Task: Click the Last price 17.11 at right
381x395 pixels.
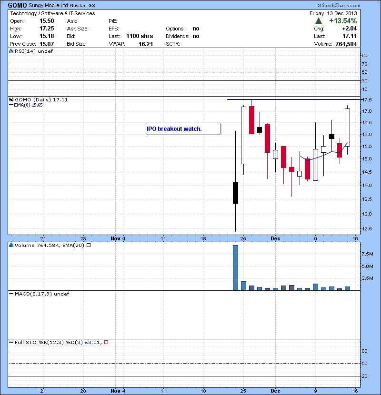Action: tap(350, 36)
